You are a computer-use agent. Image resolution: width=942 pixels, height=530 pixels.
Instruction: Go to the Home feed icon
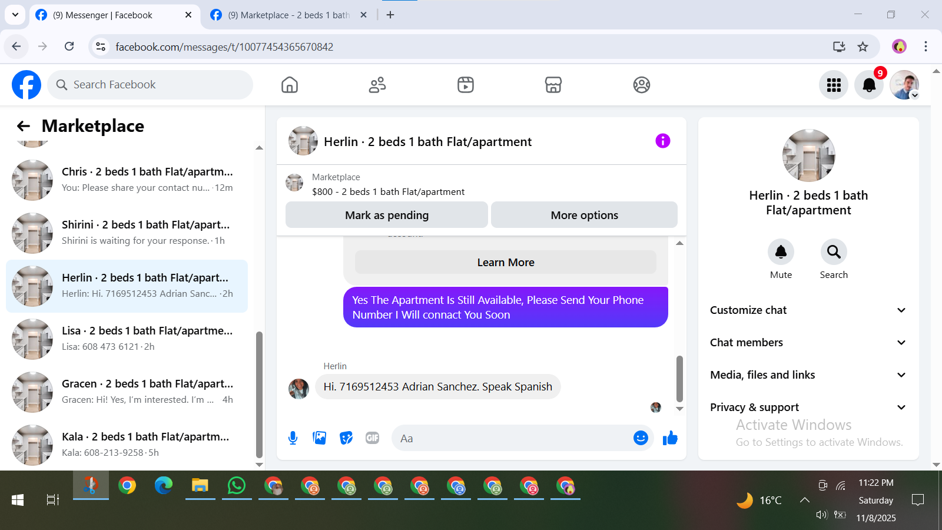[x=290, y=85]
